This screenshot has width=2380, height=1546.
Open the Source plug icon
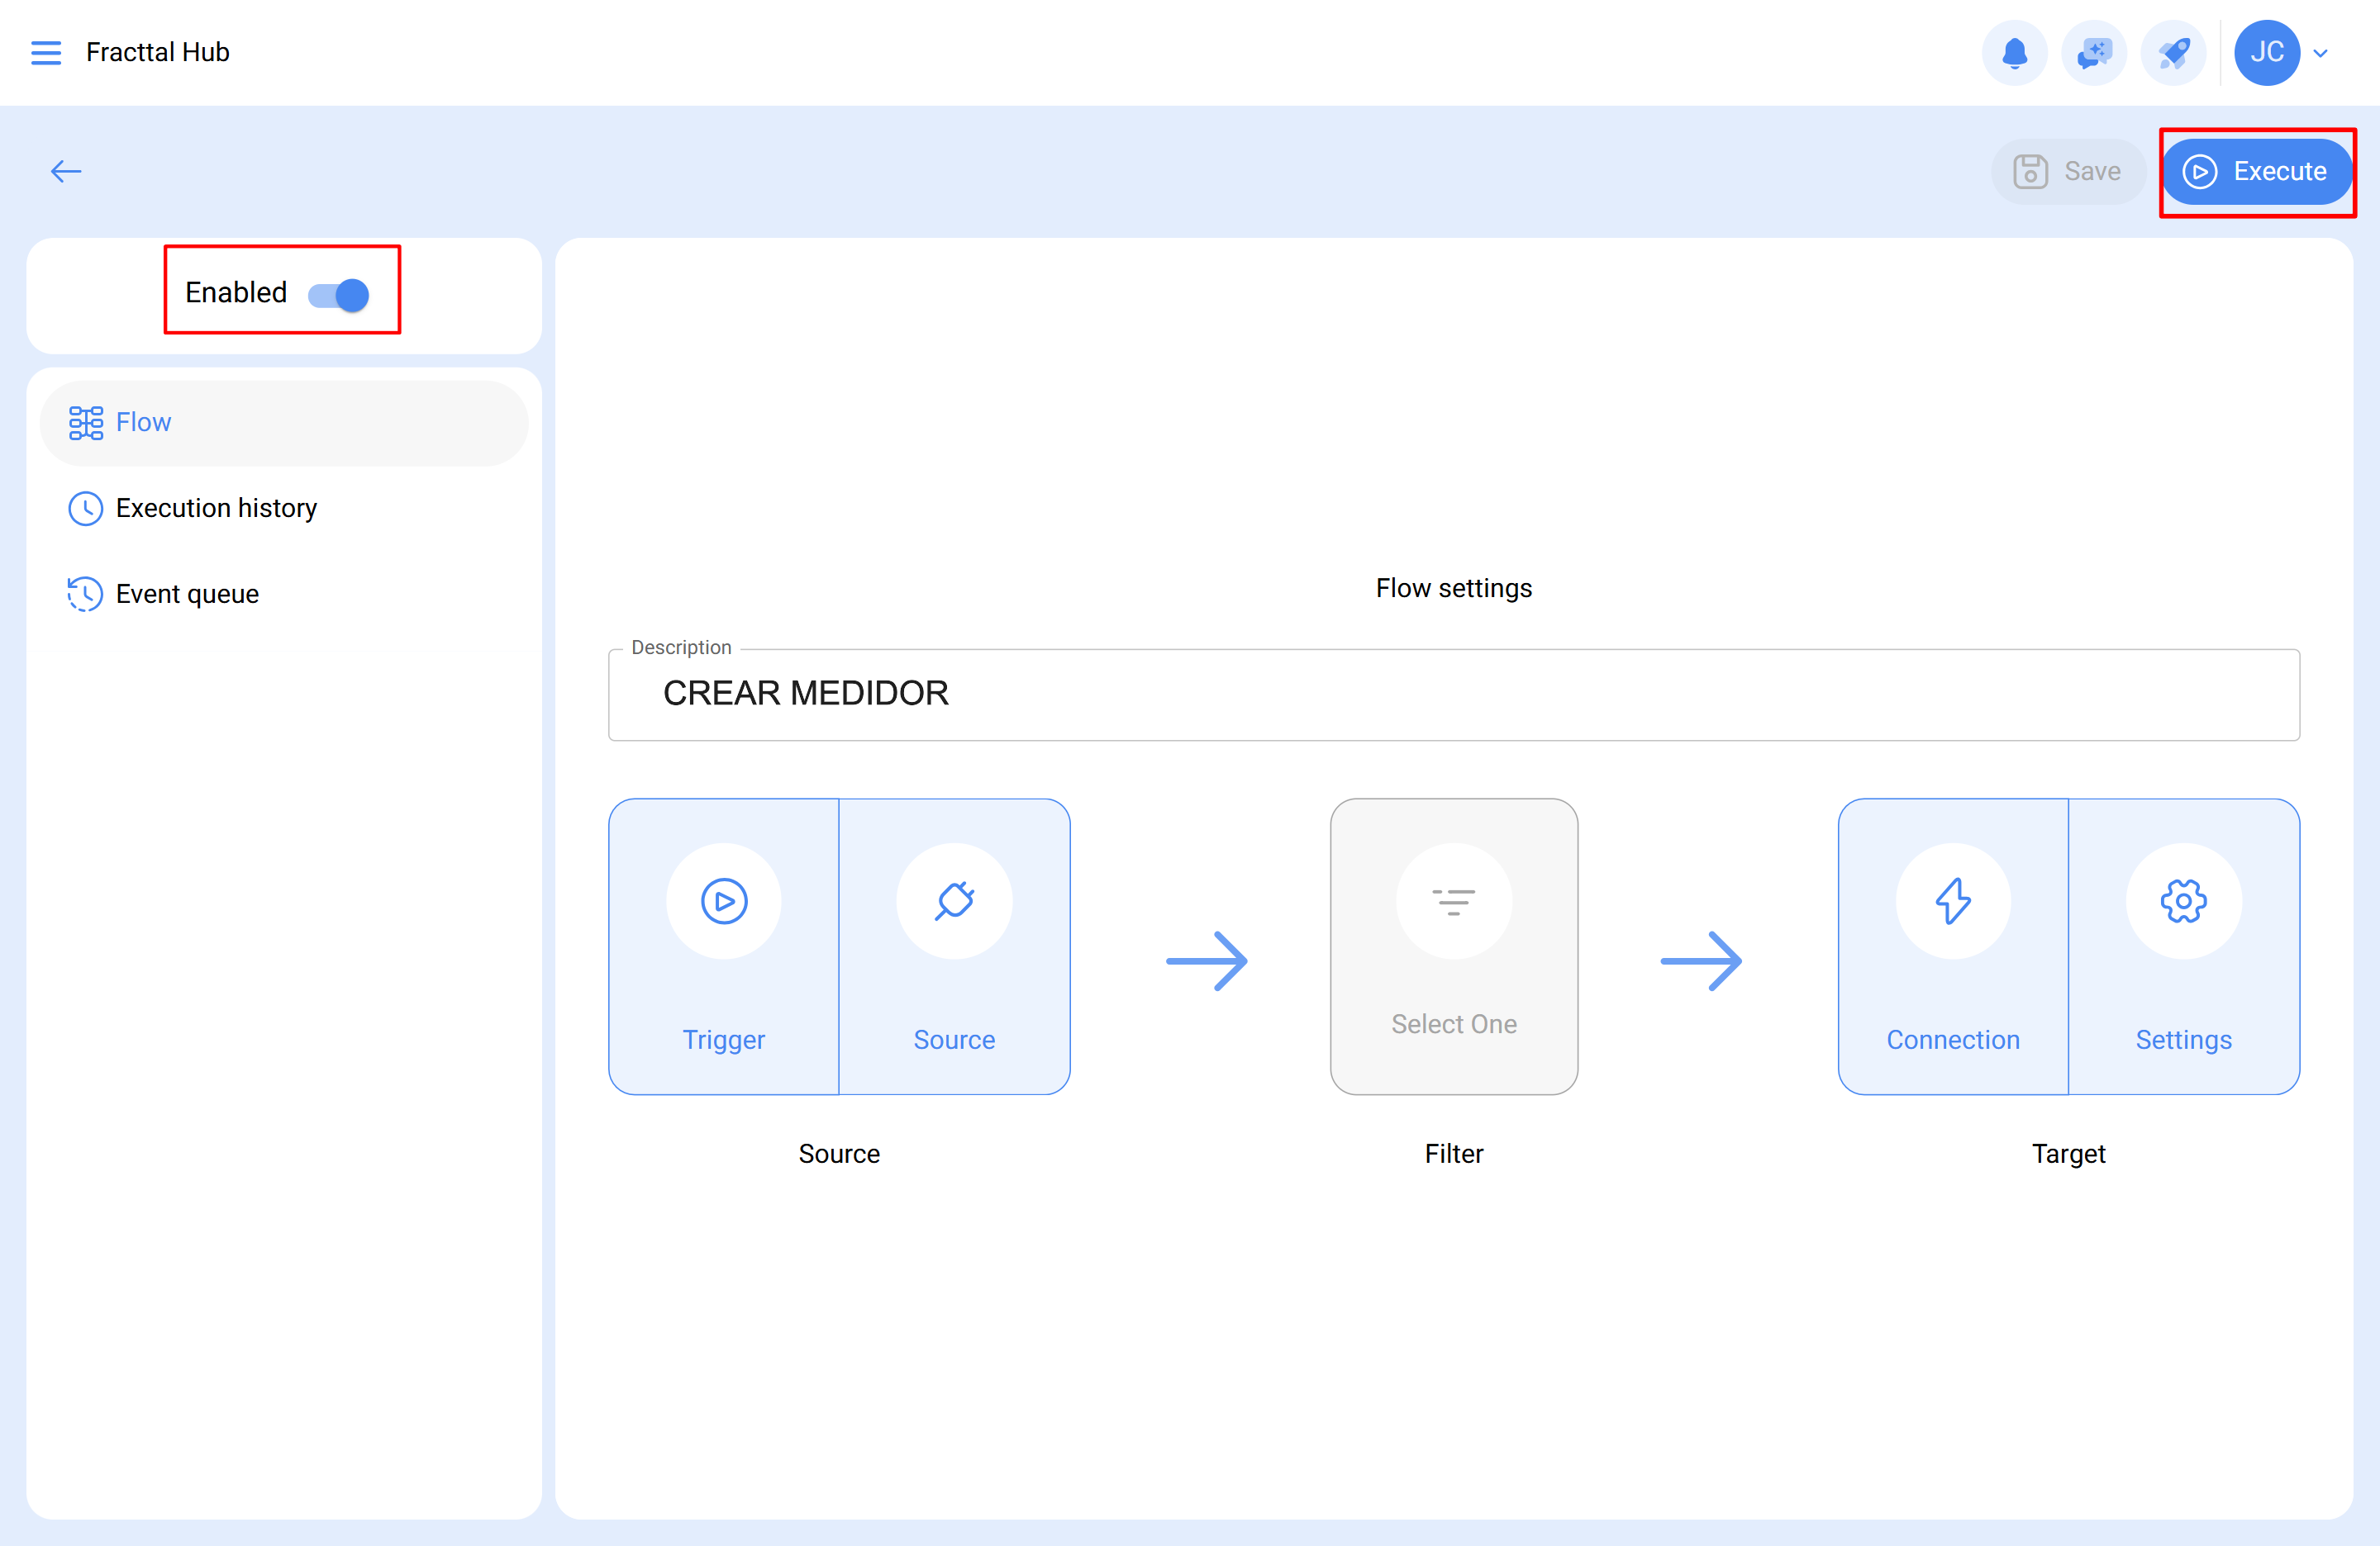[954, 900]
